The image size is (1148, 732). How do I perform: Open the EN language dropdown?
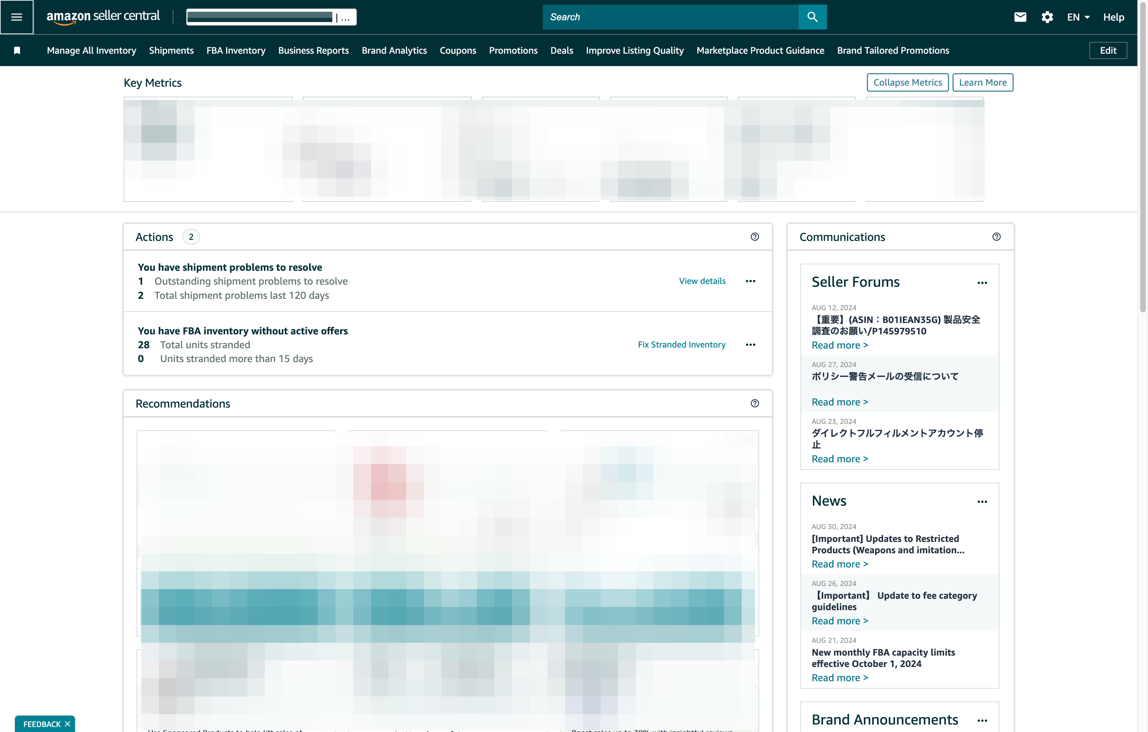1078,17
